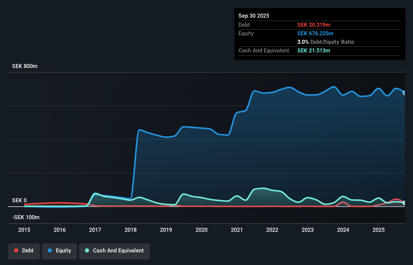413x265 pixels.
Task: Select the Equity data point marker at chart end
Action: point(404,93)
